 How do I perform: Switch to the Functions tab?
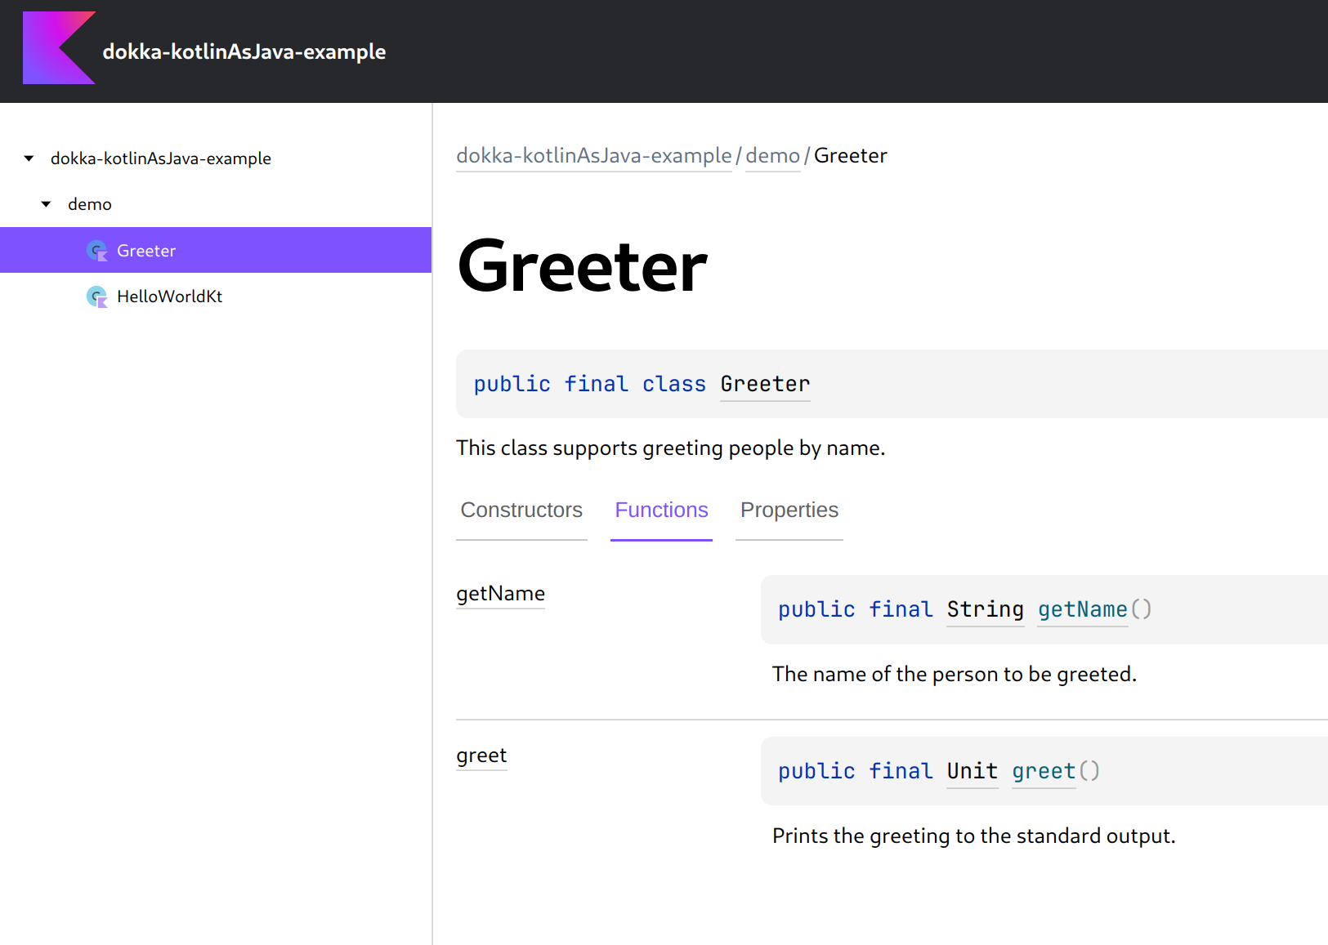point(661,510)
